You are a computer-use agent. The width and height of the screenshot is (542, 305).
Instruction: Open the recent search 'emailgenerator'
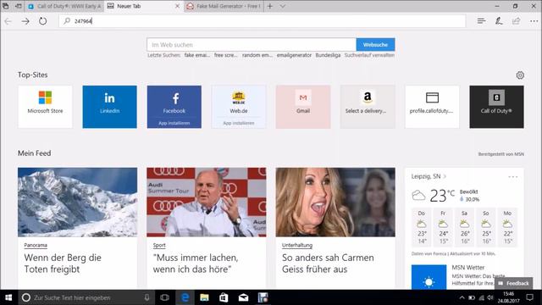(294, 55)
